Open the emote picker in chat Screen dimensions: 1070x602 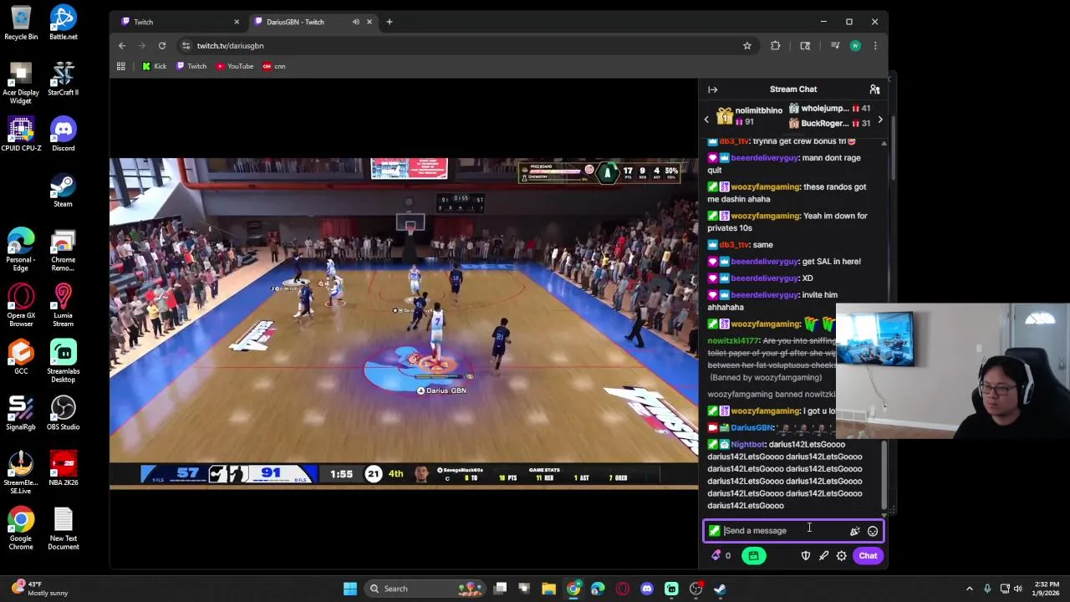tap(873, 531)
